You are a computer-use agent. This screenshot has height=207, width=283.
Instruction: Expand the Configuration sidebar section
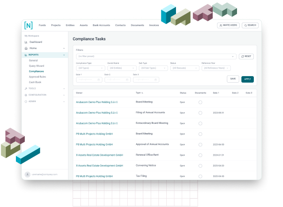pyautogui.click(x=64, y=95)
